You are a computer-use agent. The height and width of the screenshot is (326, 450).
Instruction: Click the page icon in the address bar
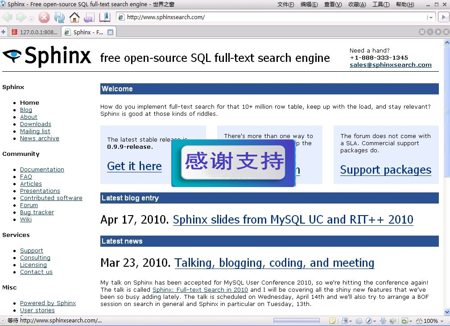click(121, 17)
